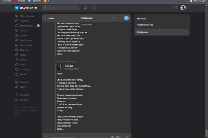Focus the VK search field
Viewport: 208px width, 138px height.
[61, 8]
